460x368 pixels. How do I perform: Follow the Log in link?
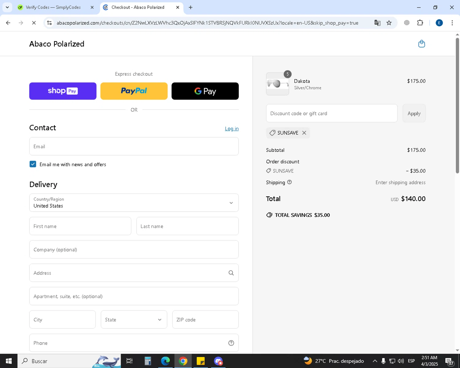click(232, 128)
